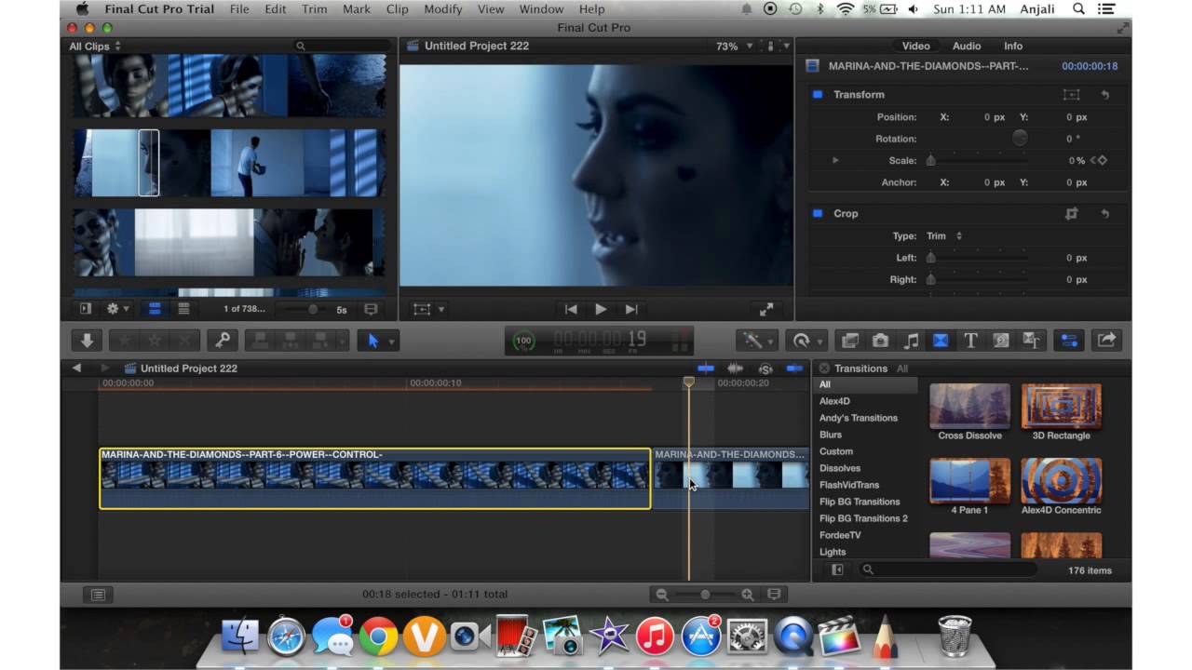Select the Alex4D Concentric transition

pos(1061,487)
